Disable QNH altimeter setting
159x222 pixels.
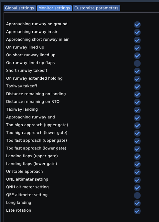[x=137, y=188]
